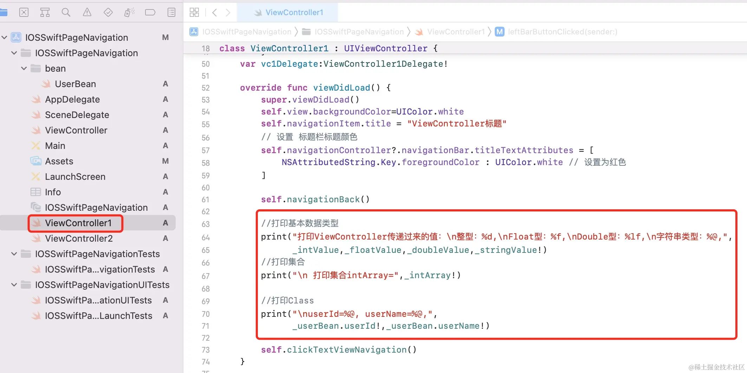Viewport: 747px width, 373px height.
Task: Open the SceneDelegate swift file
Action: click(x=77, y=115)
